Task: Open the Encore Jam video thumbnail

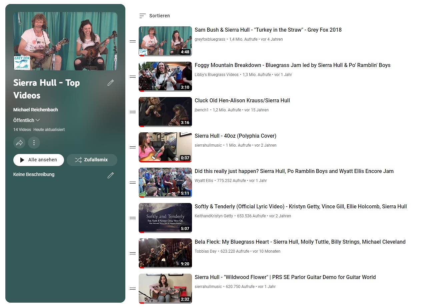Action: [165, 183]
